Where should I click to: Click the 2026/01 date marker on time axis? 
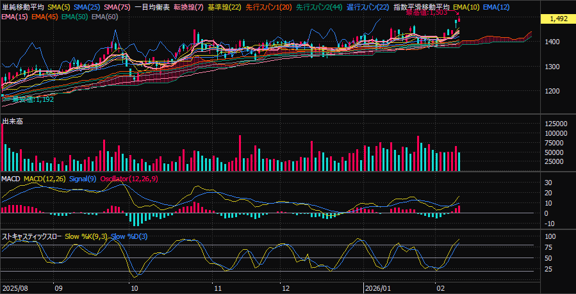pyautogui.click(x=377, y=288)
